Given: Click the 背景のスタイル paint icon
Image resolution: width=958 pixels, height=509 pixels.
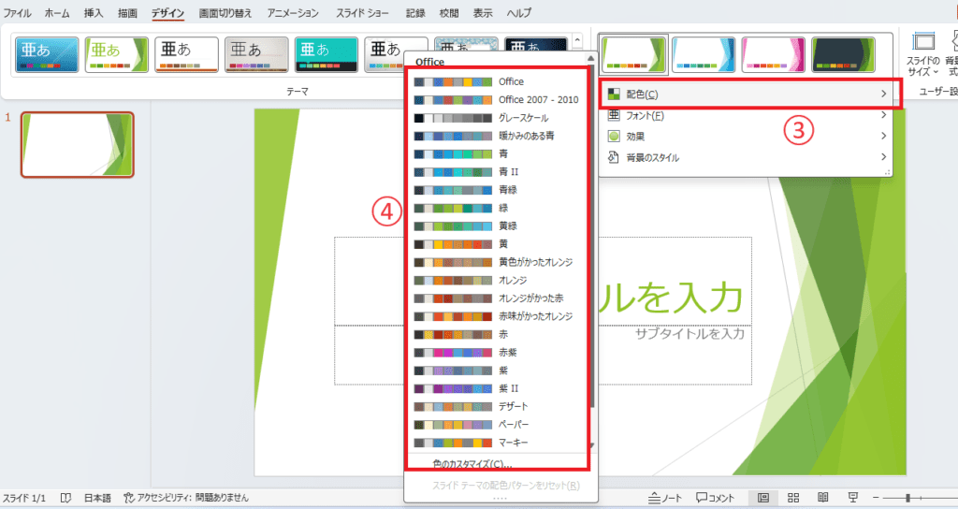Looking at the screenshot, I should pyautogui.click(x=614, y=157).
